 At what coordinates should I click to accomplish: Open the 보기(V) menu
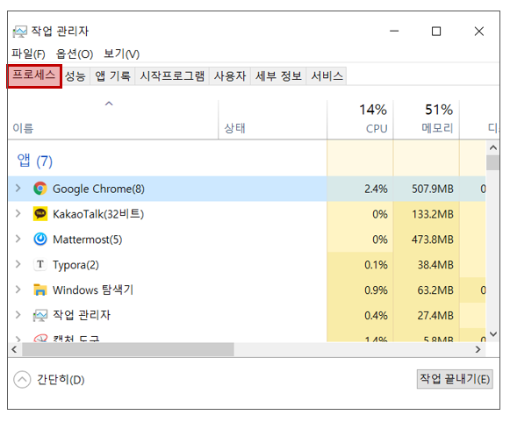[122, 54]
